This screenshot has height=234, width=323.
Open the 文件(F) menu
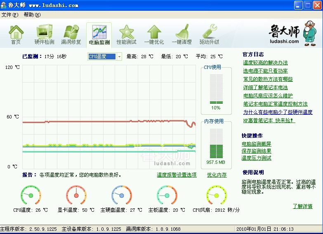[9, 15]
